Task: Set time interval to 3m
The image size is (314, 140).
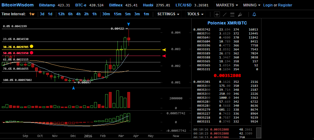Action: 137,14
